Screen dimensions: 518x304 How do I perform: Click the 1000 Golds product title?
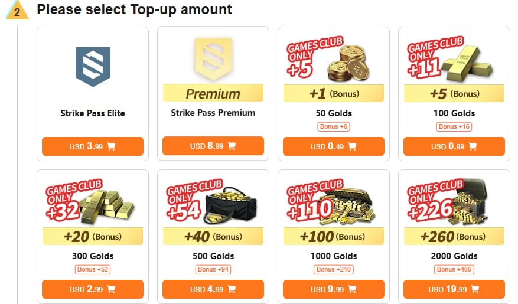(334, 256)
